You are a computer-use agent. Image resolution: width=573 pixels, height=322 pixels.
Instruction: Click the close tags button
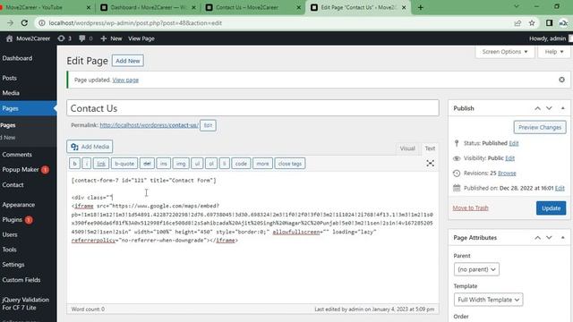pos(290,164)
